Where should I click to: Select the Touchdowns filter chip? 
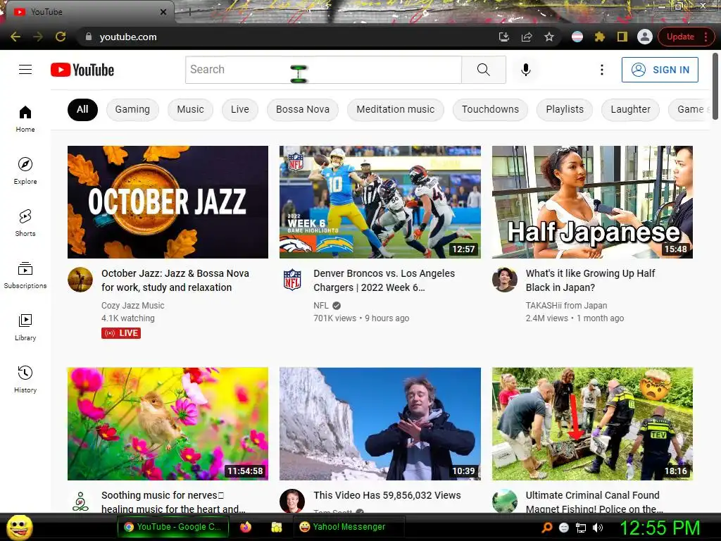(490, 109)
